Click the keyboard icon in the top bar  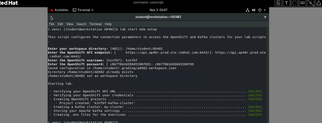coord(303,3)
